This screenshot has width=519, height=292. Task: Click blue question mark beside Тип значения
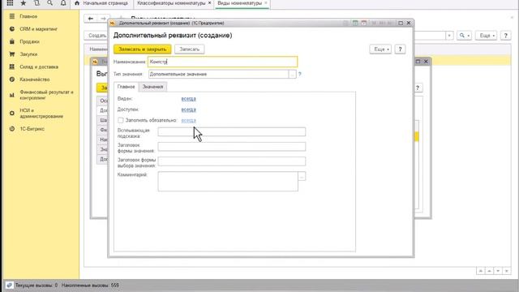coord(299,74)
